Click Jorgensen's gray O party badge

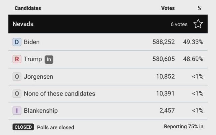(17, 77)
